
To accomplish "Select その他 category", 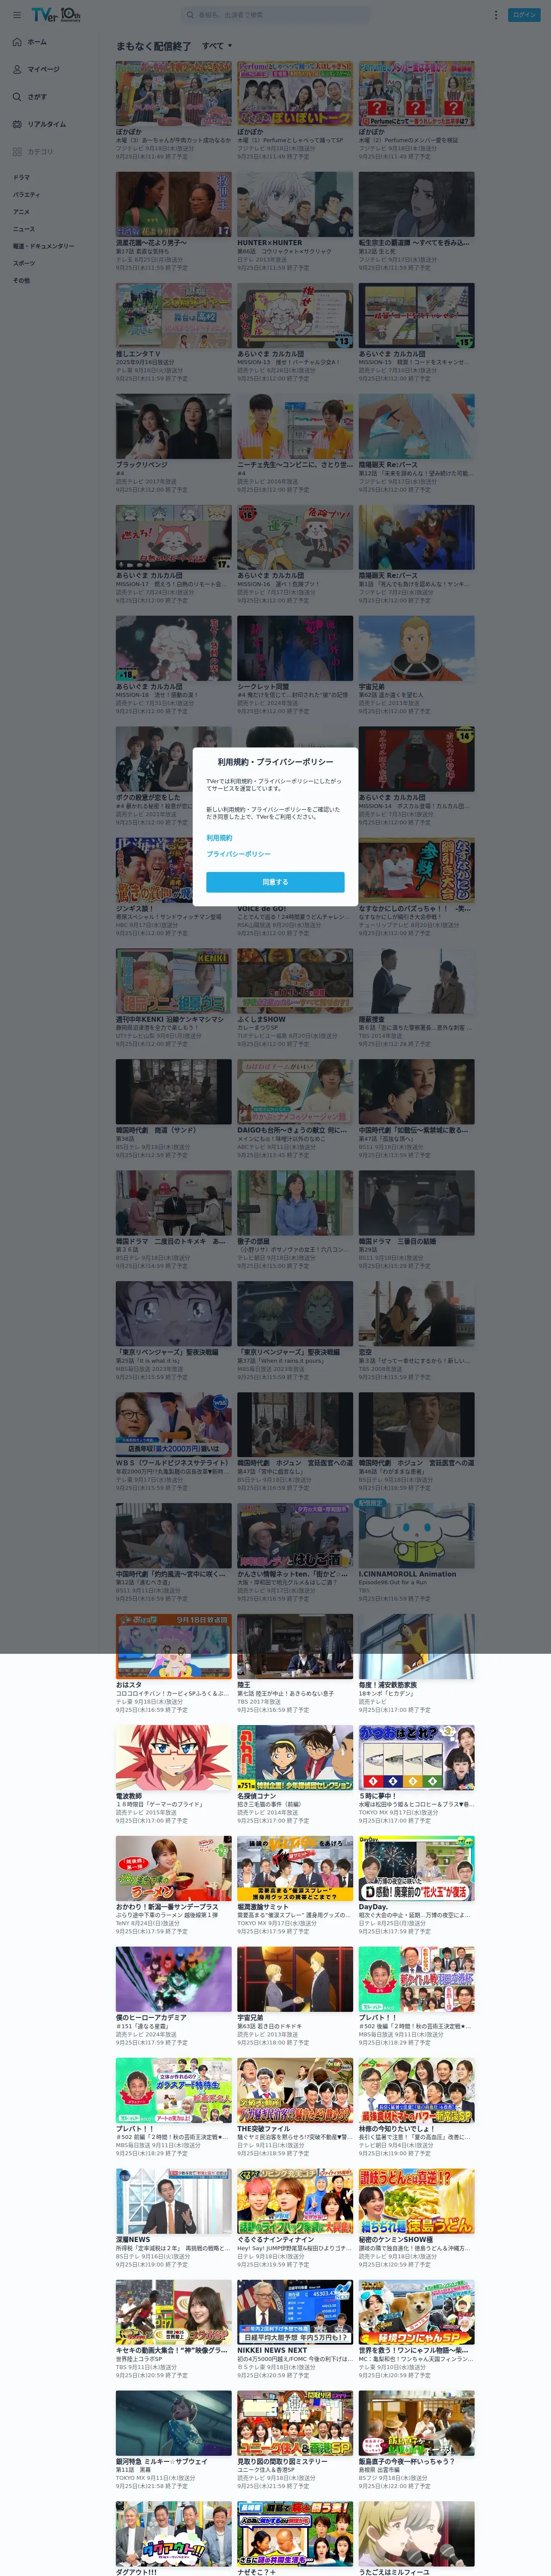I will tap(21, 280).
